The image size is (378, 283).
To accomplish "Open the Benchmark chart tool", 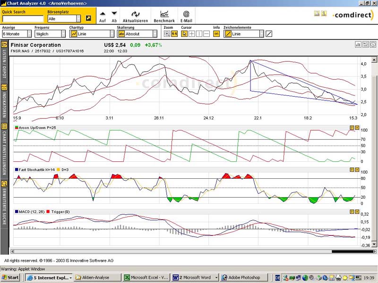I will point(164,14).
